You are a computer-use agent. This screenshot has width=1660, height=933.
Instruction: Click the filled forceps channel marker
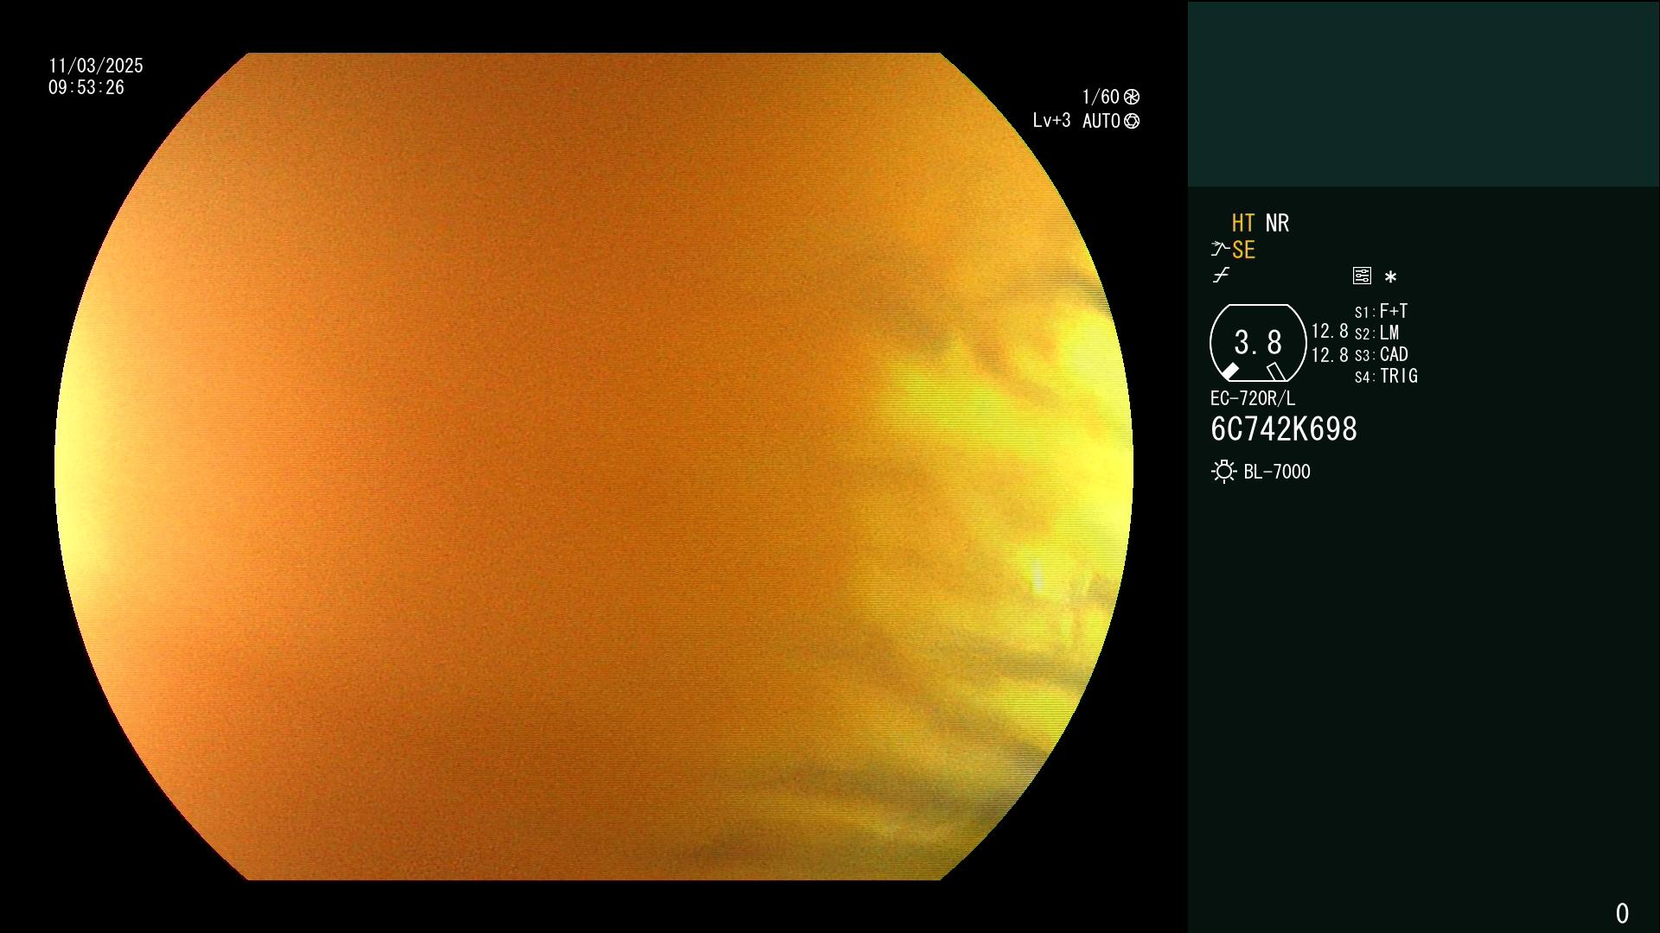click(x=1229, y=371)
